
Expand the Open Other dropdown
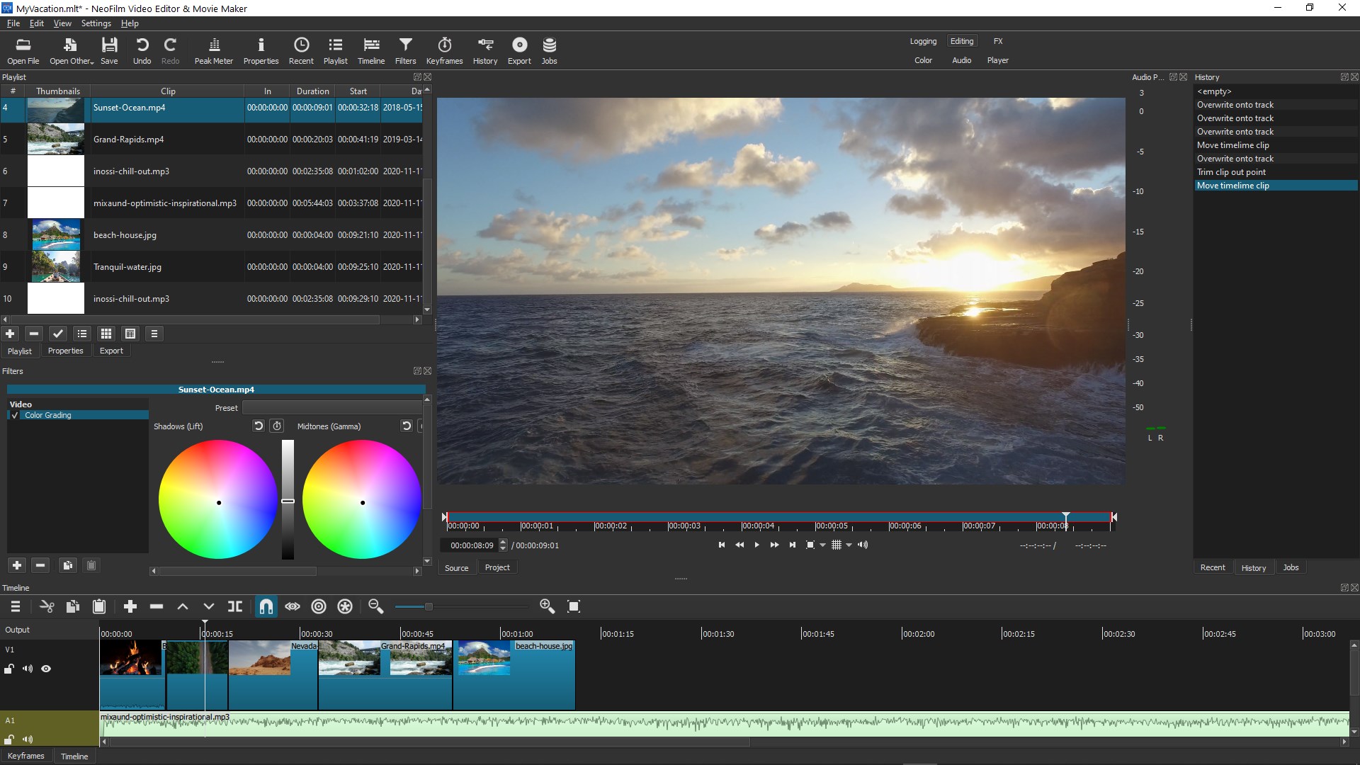72,51
